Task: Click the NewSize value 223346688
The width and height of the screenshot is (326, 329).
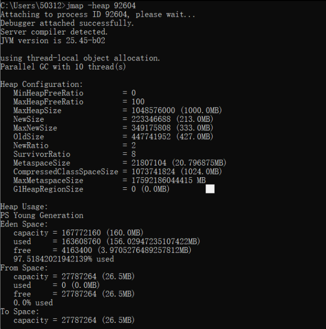Action: [151, 119]
